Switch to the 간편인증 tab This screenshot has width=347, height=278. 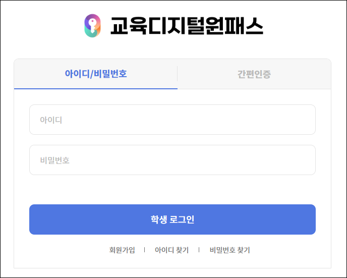pos(254,74)
